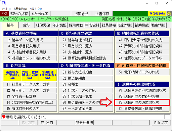This screenshot has height=131, width=172.
Task: Select 83 退職所得の源泉徴収票
Action: [142, 102]
